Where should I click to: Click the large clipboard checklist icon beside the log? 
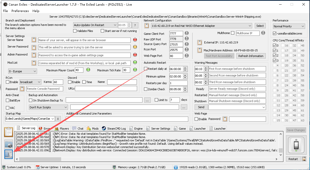[9, 132]
